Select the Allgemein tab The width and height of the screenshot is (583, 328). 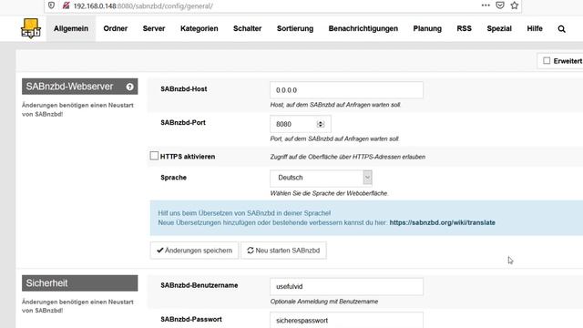point(71,28)
